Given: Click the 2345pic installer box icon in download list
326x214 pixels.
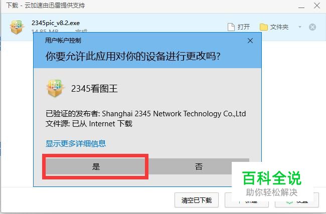Looking at the screenshot, I should click(x=17, y=27).
